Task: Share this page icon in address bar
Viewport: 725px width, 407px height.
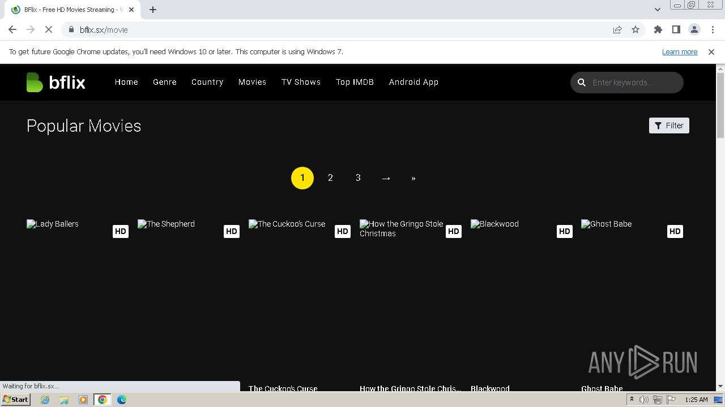Action: tap(617, 29)
